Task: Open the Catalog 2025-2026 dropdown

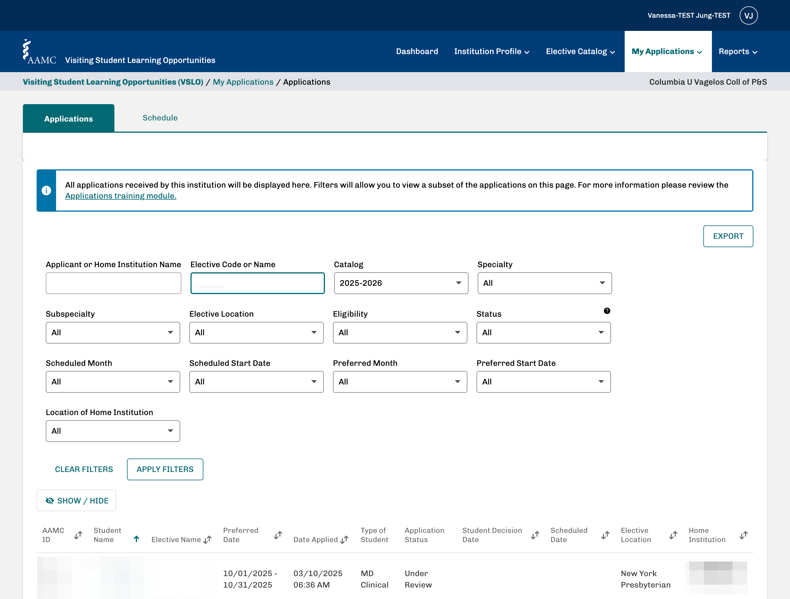Action: pyautogui.click(x=401, y=283)
